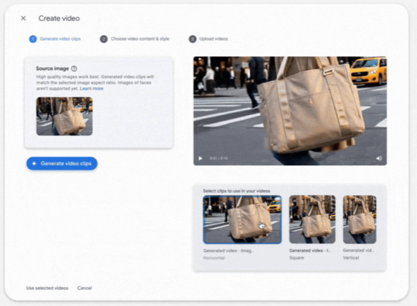Select the Square generated clip
The height and width of the screenshot is (306, 417).
coord(312,219)
